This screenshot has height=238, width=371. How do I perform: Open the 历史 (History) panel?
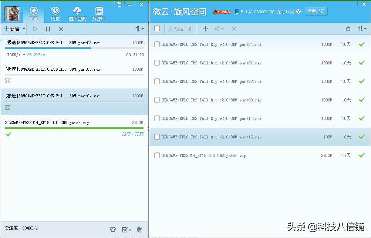pos(55,13)
